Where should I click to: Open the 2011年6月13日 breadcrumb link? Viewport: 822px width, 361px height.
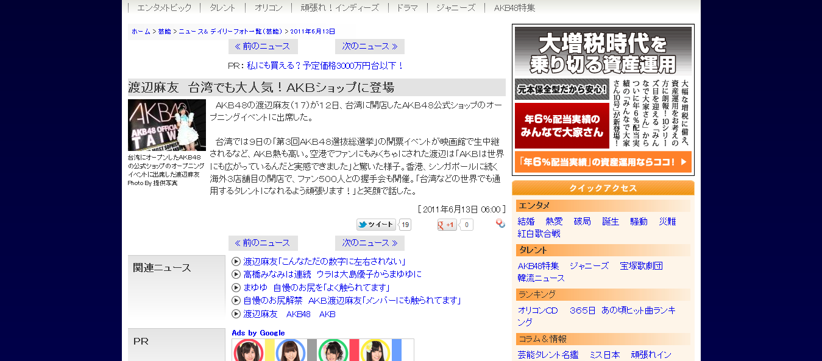tap(313, 31)
